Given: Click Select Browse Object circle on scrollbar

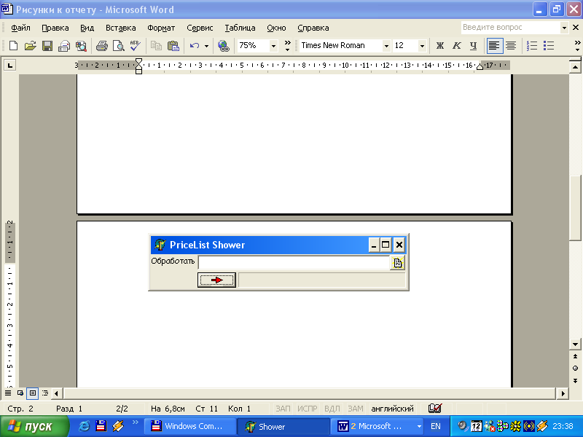Looking at the screenshot, I should point(575,369).
